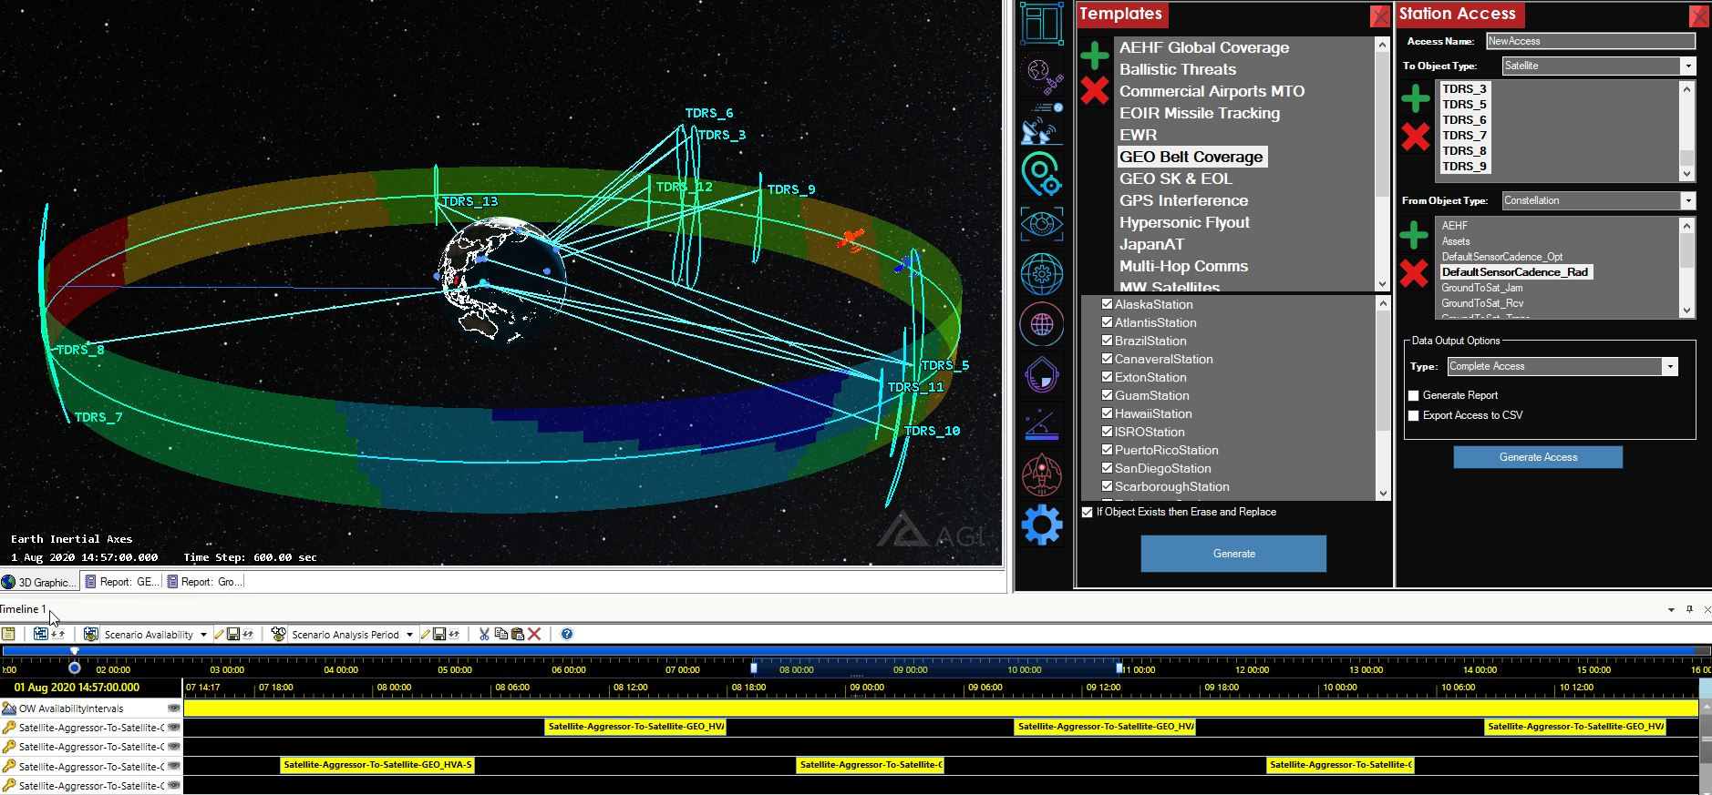
Task: Select Hypersonic Flyout template
Action: coord(1183,222)
